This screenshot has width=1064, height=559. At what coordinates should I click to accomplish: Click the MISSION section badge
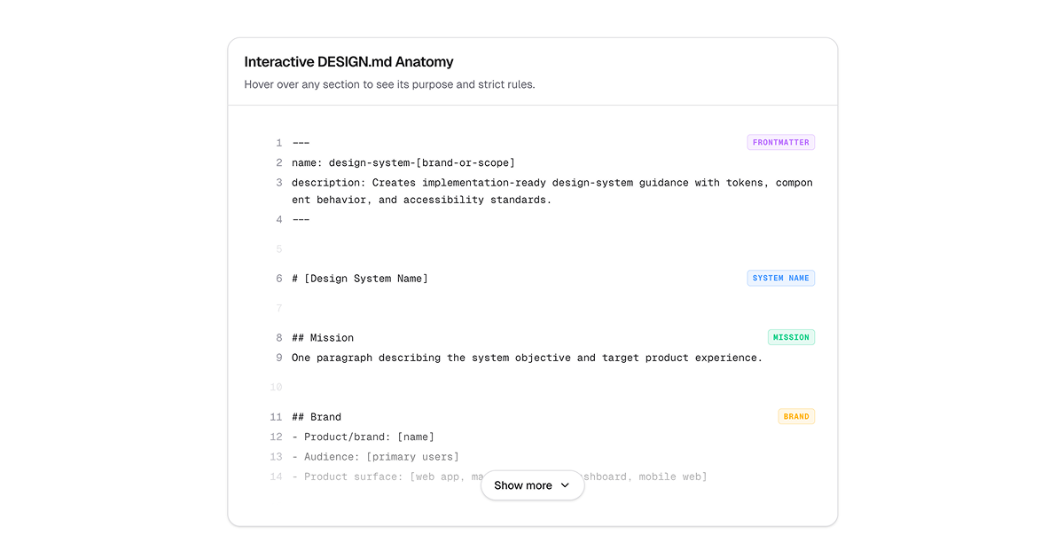point(791,337)
